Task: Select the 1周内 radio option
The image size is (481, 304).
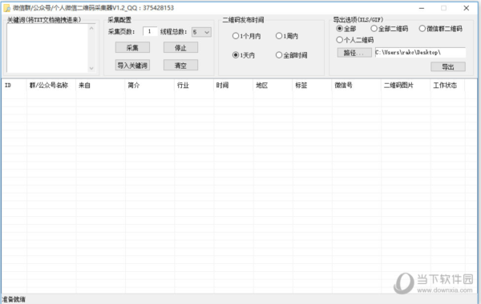Action: click(287, 36)
